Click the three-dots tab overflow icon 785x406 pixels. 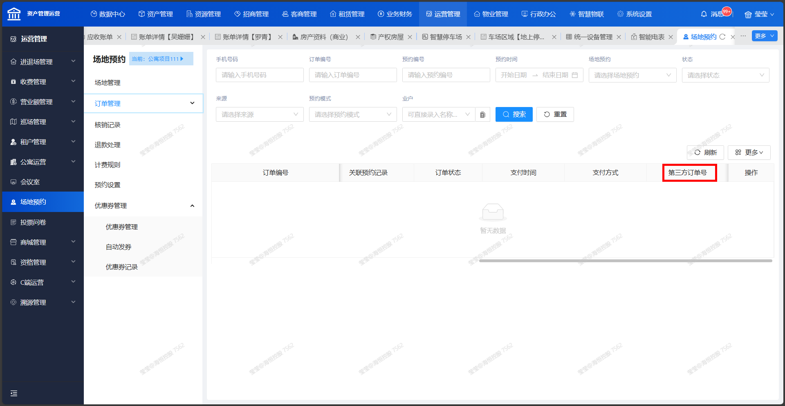[743, 36]
